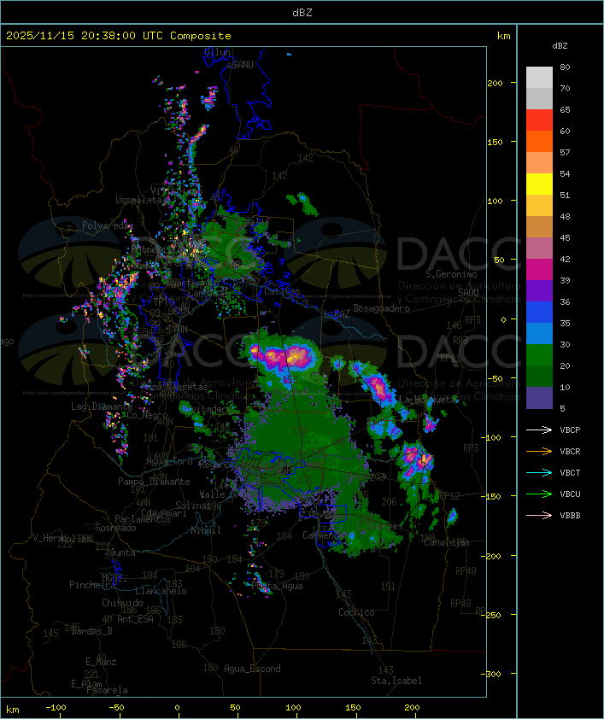
Task: Click the Pasarela place label
Action: tap(107, 690)
